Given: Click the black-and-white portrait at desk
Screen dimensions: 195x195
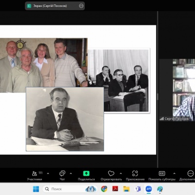Looking at the screenshot, I should [x=65, y=119].
